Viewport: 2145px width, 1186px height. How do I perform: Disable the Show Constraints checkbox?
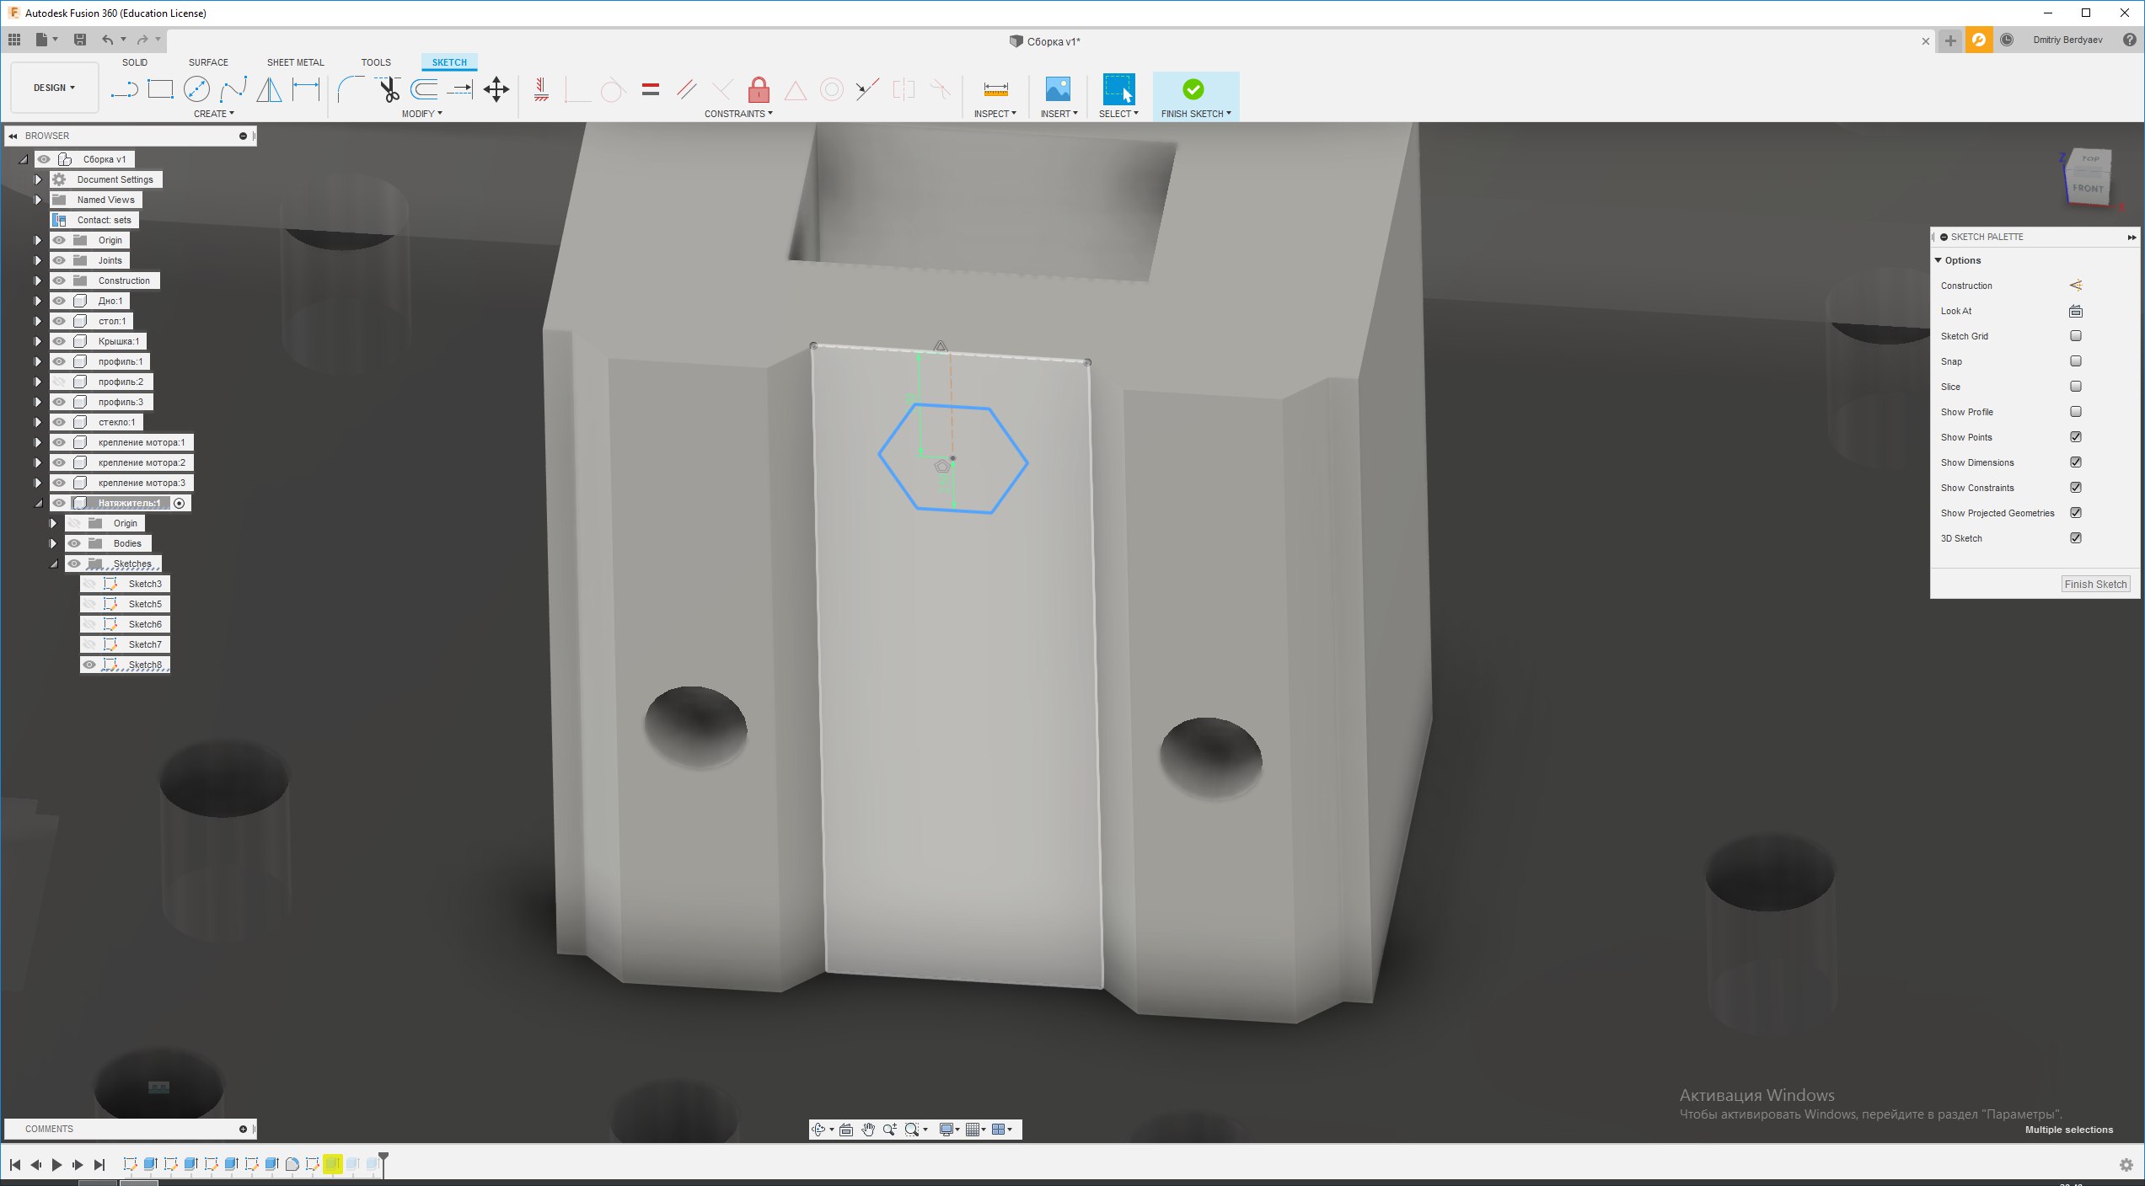(x=2076, y=488)
